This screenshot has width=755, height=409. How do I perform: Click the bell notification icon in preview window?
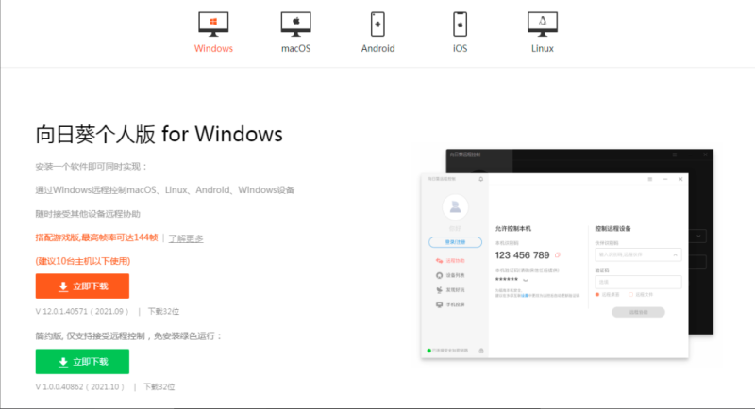pos(480,179)
